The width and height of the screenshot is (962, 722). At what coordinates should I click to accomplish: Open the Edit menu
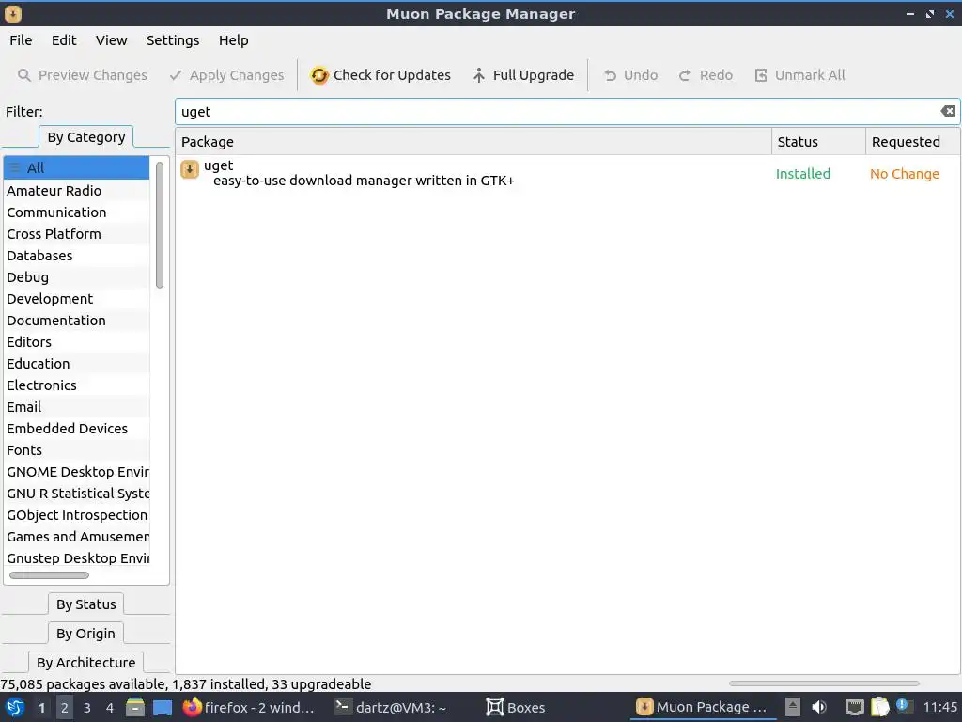64,40
